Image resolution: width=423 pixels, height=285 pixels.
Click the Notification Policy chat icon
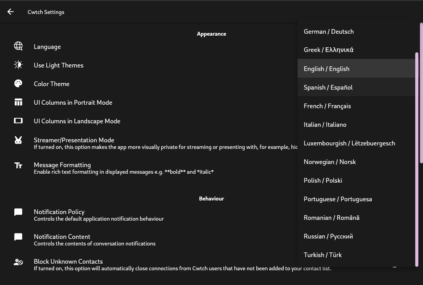(x=18, y=212)
